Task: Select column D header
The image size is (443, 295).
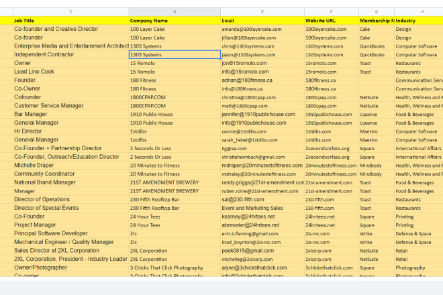Action: tap(175, 12)
